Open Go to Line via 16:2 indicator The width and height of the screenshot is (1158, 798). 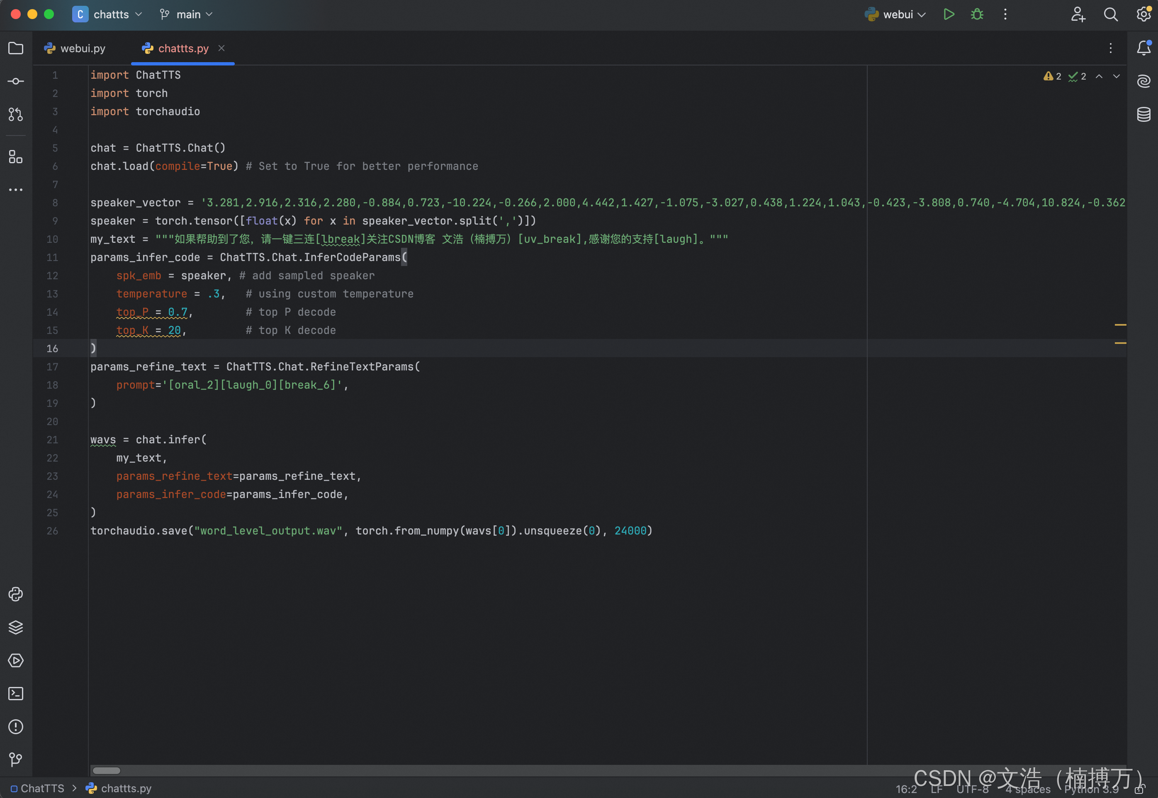click(x=906, y=789)
